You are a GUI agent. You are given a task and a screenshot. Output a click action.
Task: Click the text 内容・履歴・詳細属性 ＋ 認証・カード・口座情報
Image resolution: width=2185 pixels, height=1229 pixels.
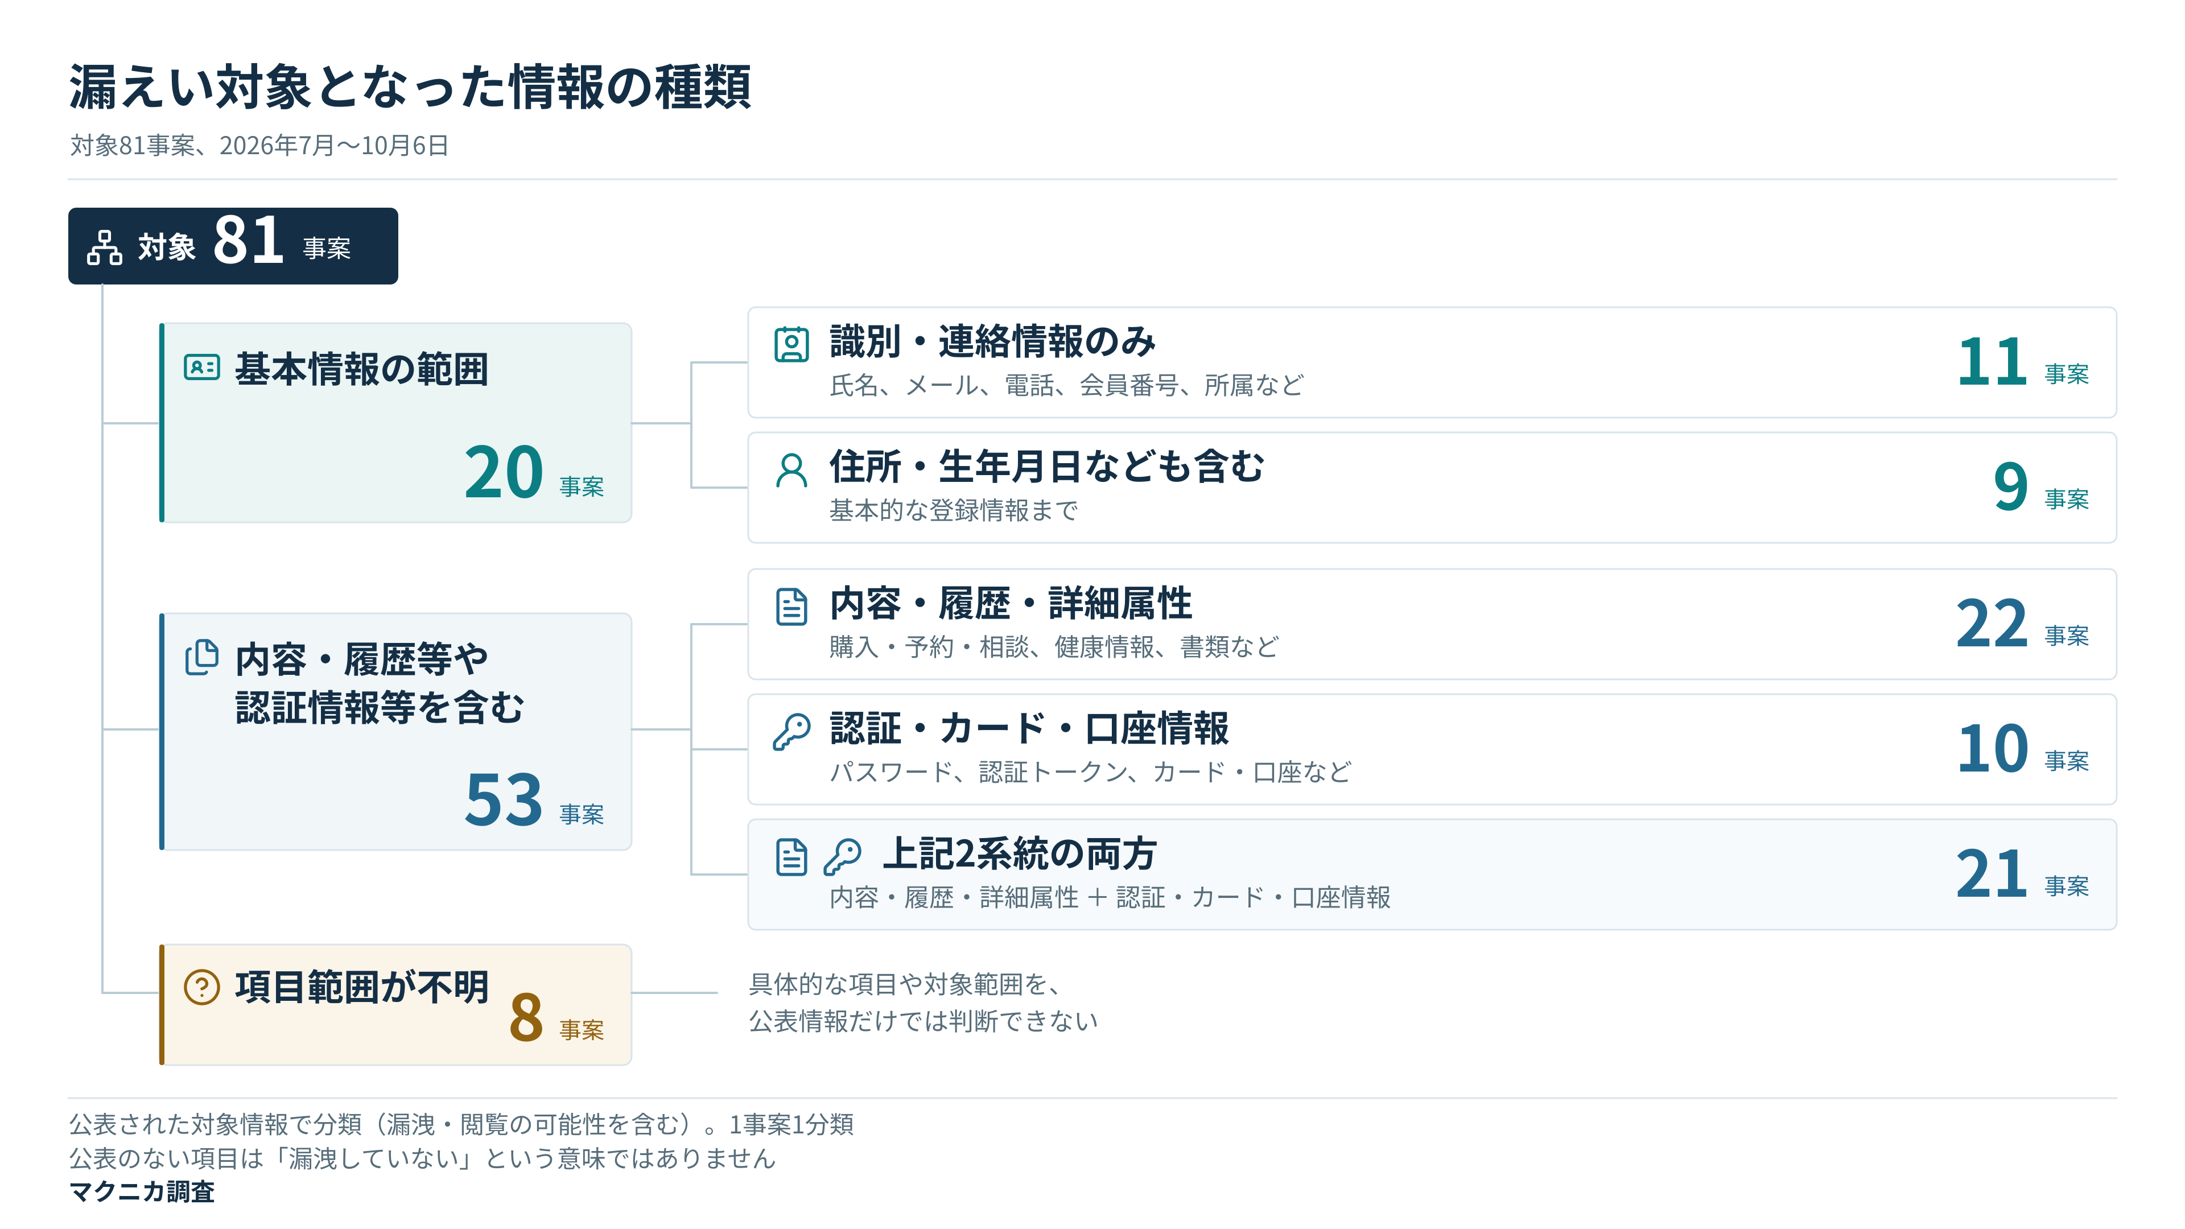point(1110,898)
